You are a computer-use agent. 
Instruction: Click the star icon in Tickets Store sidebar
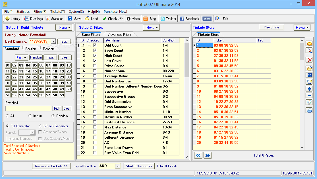click(309, 44)
